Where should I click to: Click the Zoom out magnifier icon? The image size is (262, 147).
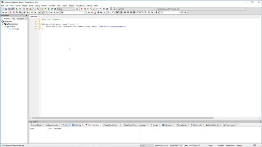click(x=152, y=13)
